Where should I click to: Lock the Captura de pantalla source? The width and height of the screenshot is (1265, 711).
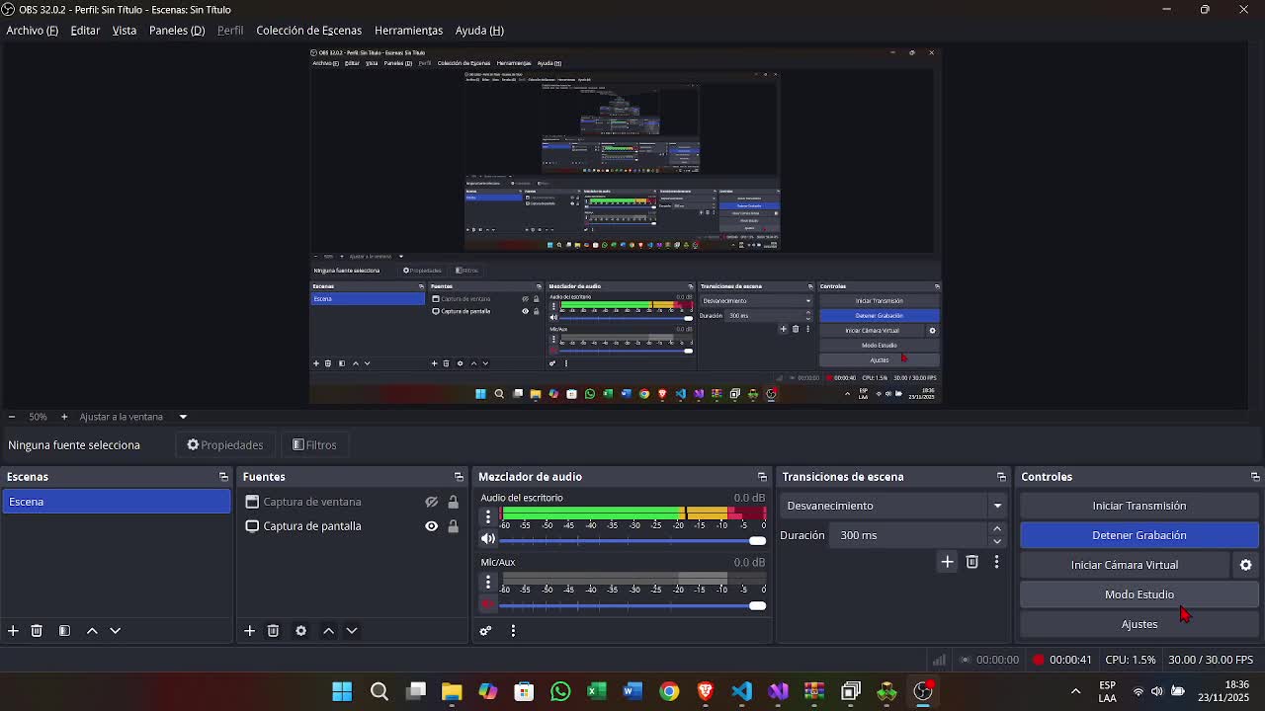[454, 526]
